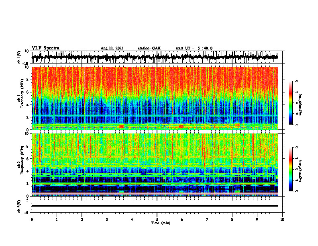Click the "5" tick on the time axis
This screenshot has height=246, width=318.
157,219
